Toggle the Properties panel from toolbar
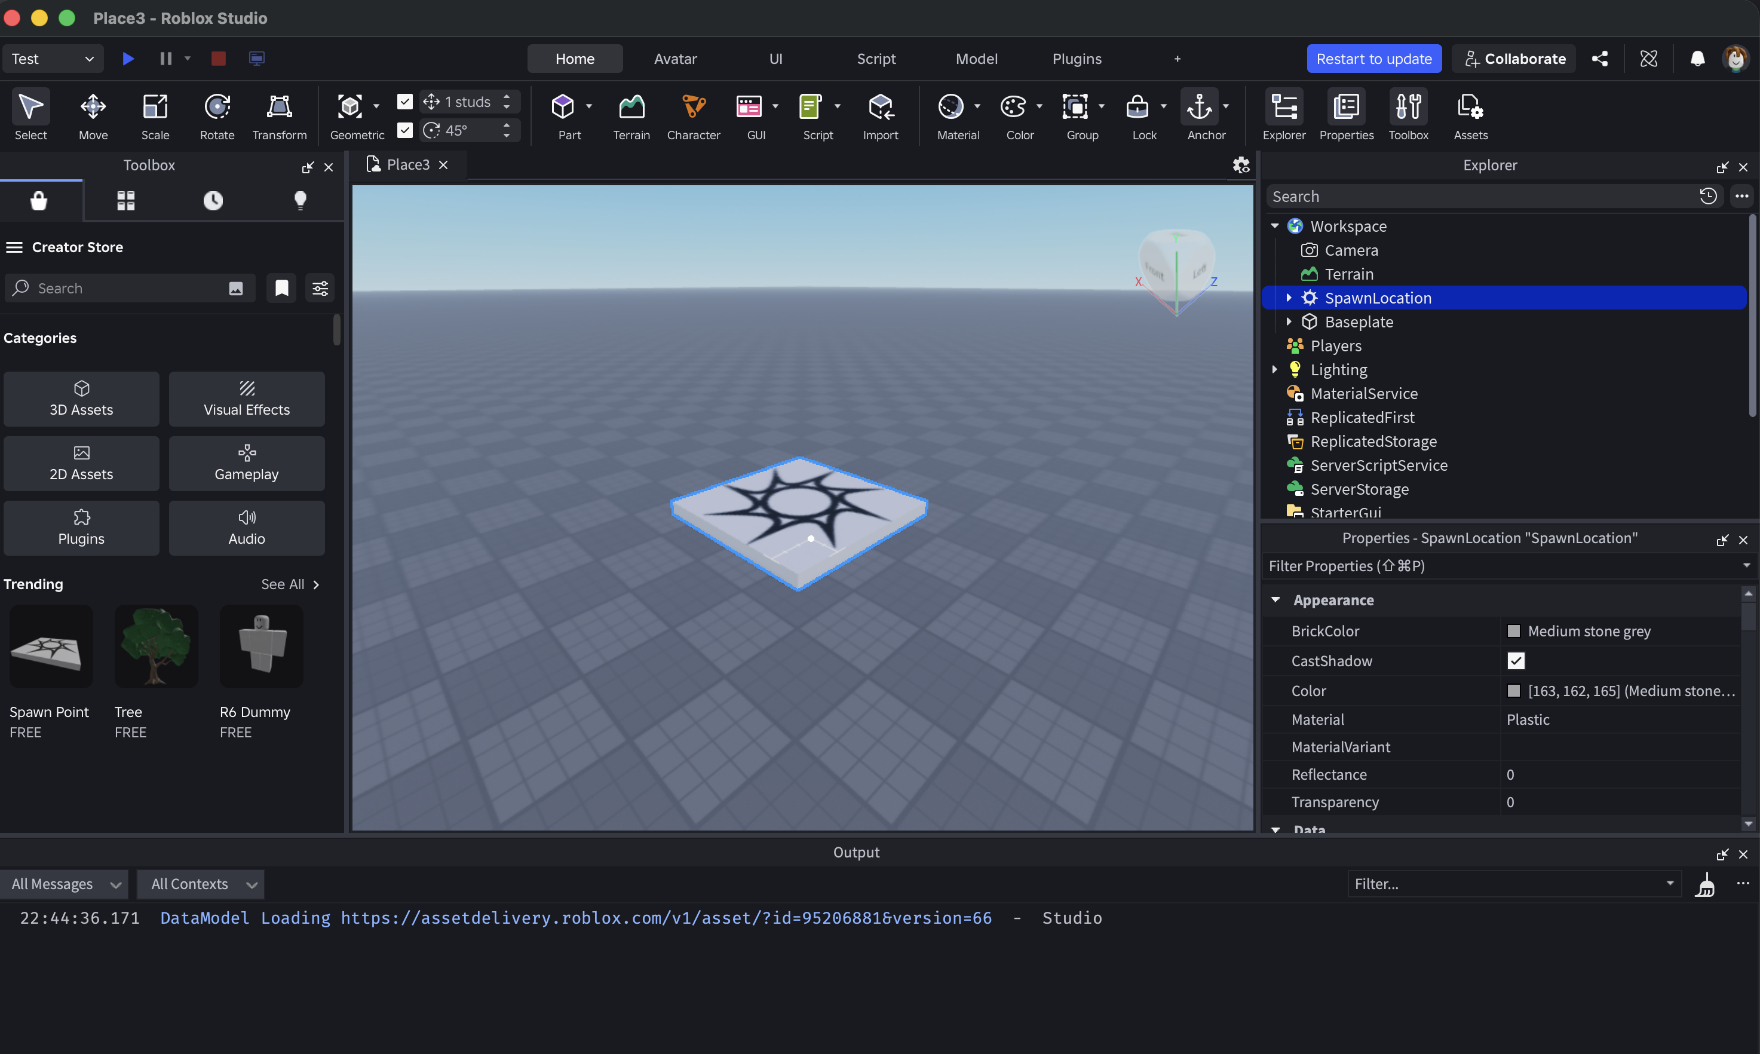The height and width of the screenshot is (1054, 1760). click(1346, 115)
